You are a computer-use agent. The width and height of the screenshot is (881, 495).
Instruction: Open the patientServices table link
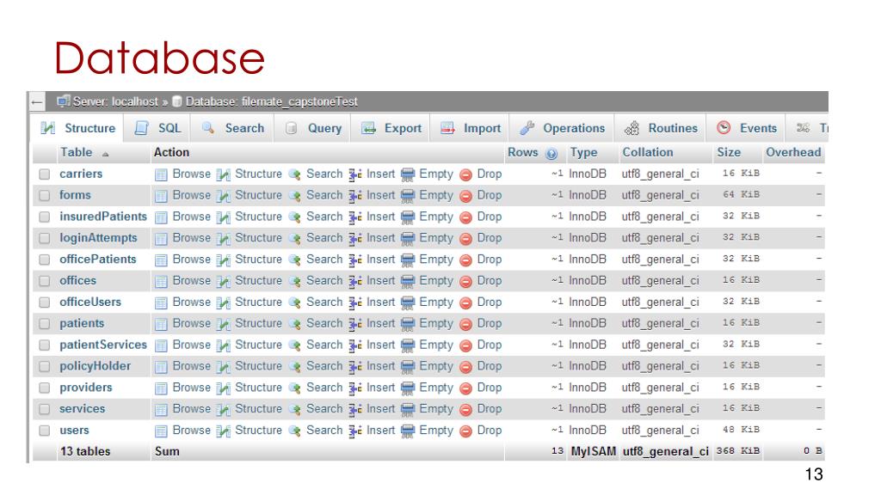point(103,345)
